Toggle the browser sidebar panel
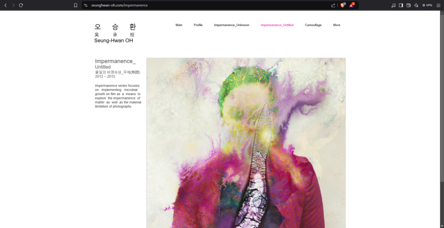Screen dimensions: 444x228 click(401, 5)
